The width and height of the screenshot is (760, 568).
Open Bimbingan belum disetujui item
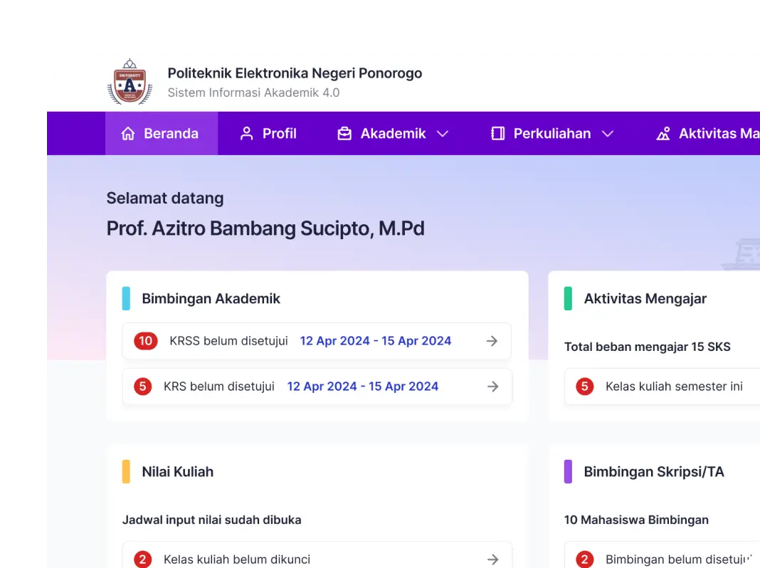pyautogui.click(x=662, y=555)
